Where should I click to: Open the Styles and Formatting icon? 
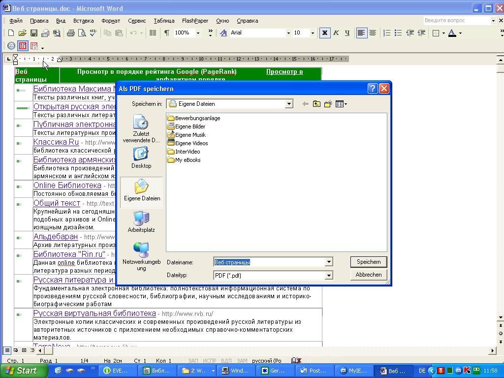point(223,33)
